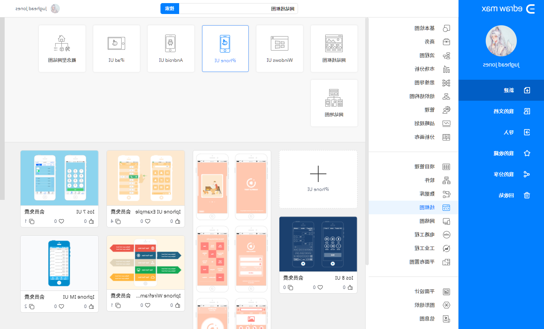Select the 商务 category
This screenshot has height=329, width=544.
coord(413,42)
